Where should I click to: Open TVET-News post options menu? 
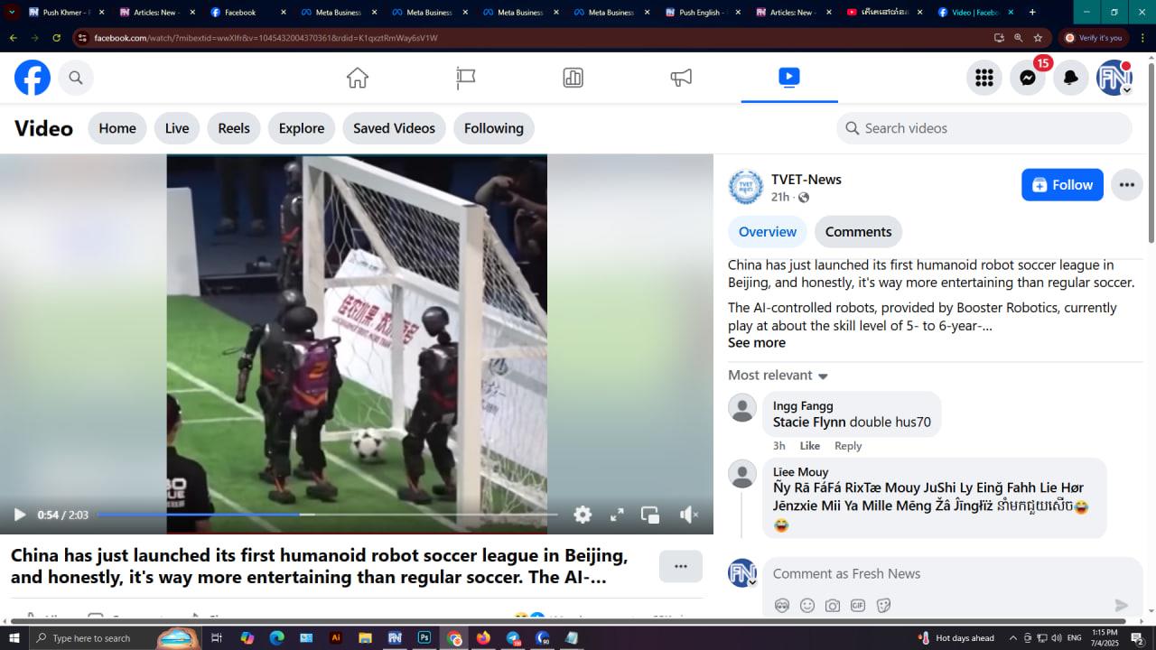click(x=1127, y=185)
